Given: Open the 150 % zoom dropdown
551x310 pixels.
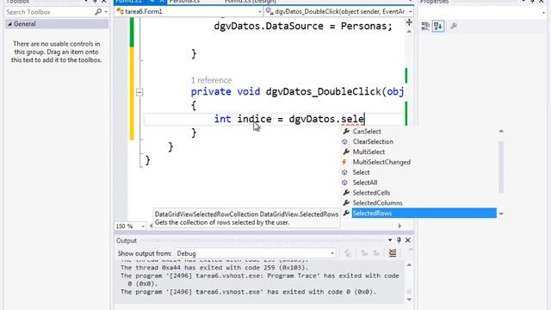Looking at the screenshot, I should (143, 226).
